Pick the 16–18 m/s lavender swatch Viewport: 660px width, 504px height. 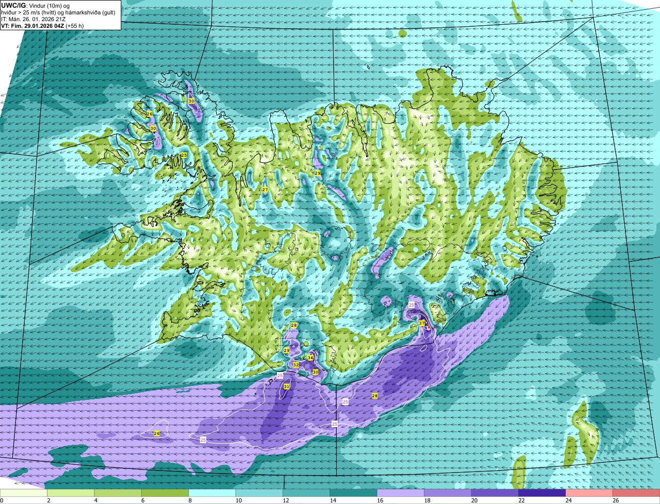pos(401,493)
